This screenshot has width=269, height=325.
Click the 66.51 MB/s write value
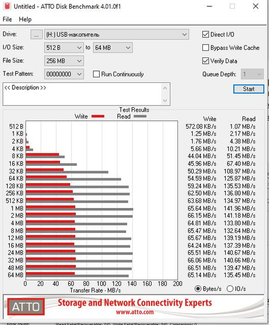point(202,268)
